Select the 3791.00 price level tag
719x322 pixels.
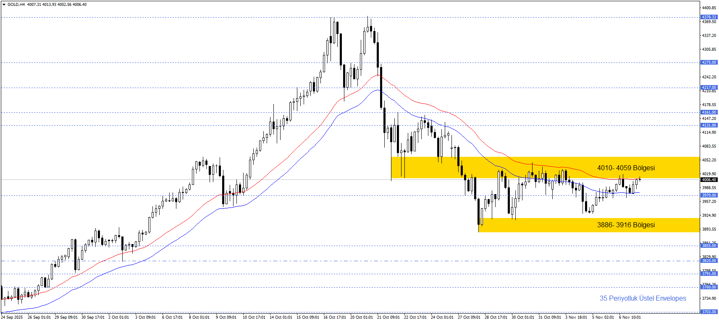point(709,274)
